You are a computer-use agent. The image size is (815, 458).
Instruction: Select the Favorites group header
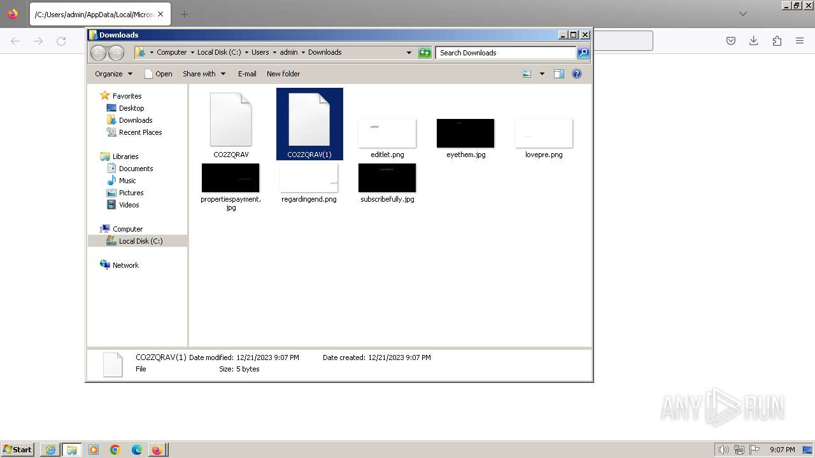tap(127, 96)
